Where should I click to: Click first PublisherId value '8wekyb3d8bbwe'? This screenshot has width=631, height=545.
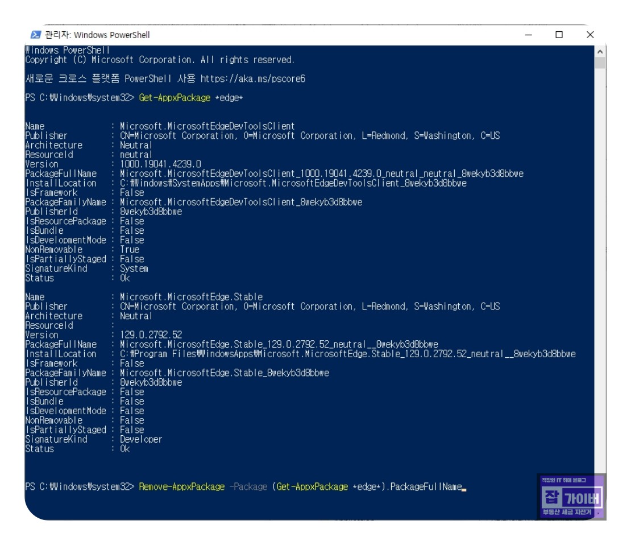pyautogui.click(x=151, y=212)
